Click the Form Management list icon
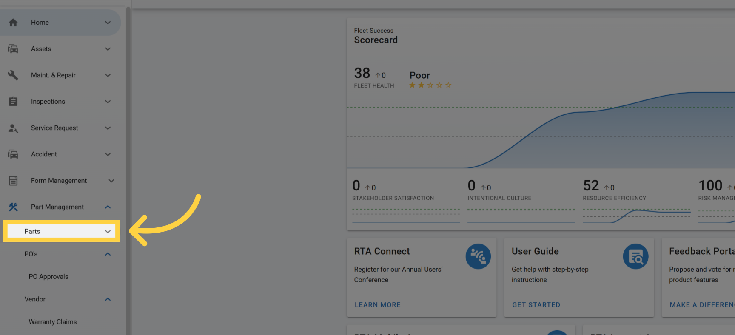The height and width of the screenshot is (335, 735). tap(13, 181)
